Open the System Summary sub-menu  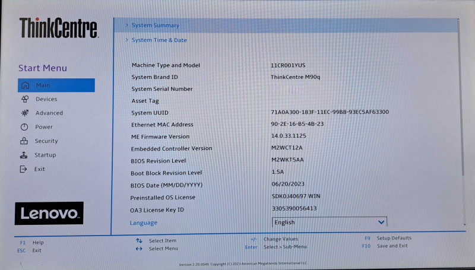click(x=286, y=25)
